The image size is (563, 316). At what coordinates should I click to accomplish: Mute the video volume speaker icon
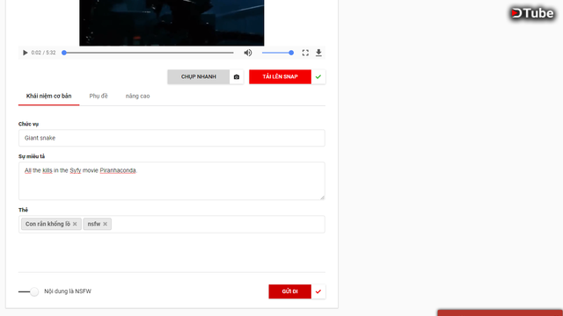[x=248, y=53]
